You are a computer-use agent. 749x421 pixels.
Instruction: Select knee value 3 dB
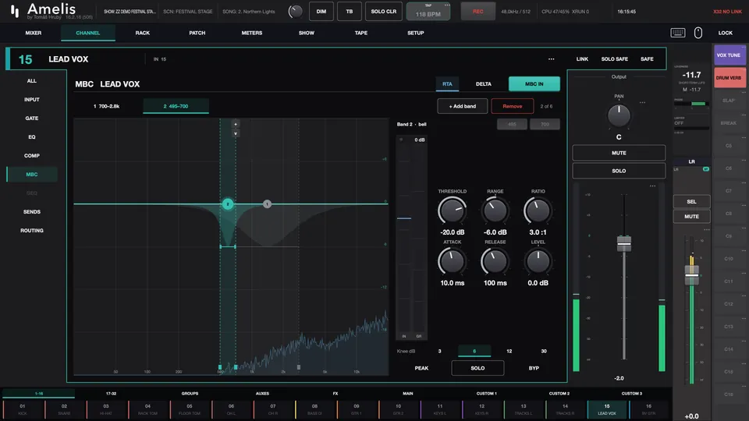coord(439,352)
